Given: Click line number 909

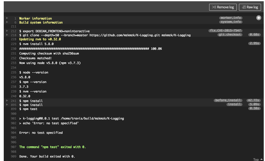Looking at the screenshot, I should [14, 156].
